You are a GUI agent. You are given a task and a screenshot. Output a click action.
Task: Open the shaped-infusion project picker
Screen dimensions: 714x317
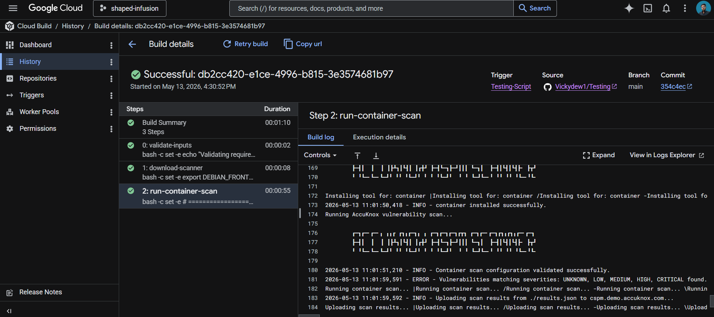[x=130, y=8]
